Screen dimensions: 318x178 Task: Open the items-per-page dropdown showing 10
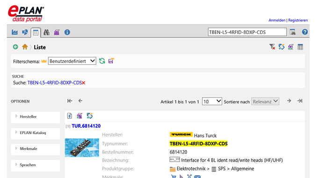pos(212,102)
